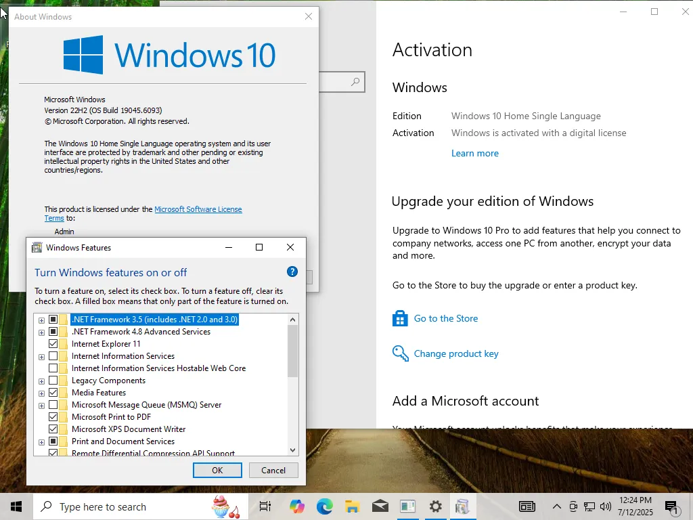
Task: Expand the Microsoft Message Queue Server node
Action: 41,406
